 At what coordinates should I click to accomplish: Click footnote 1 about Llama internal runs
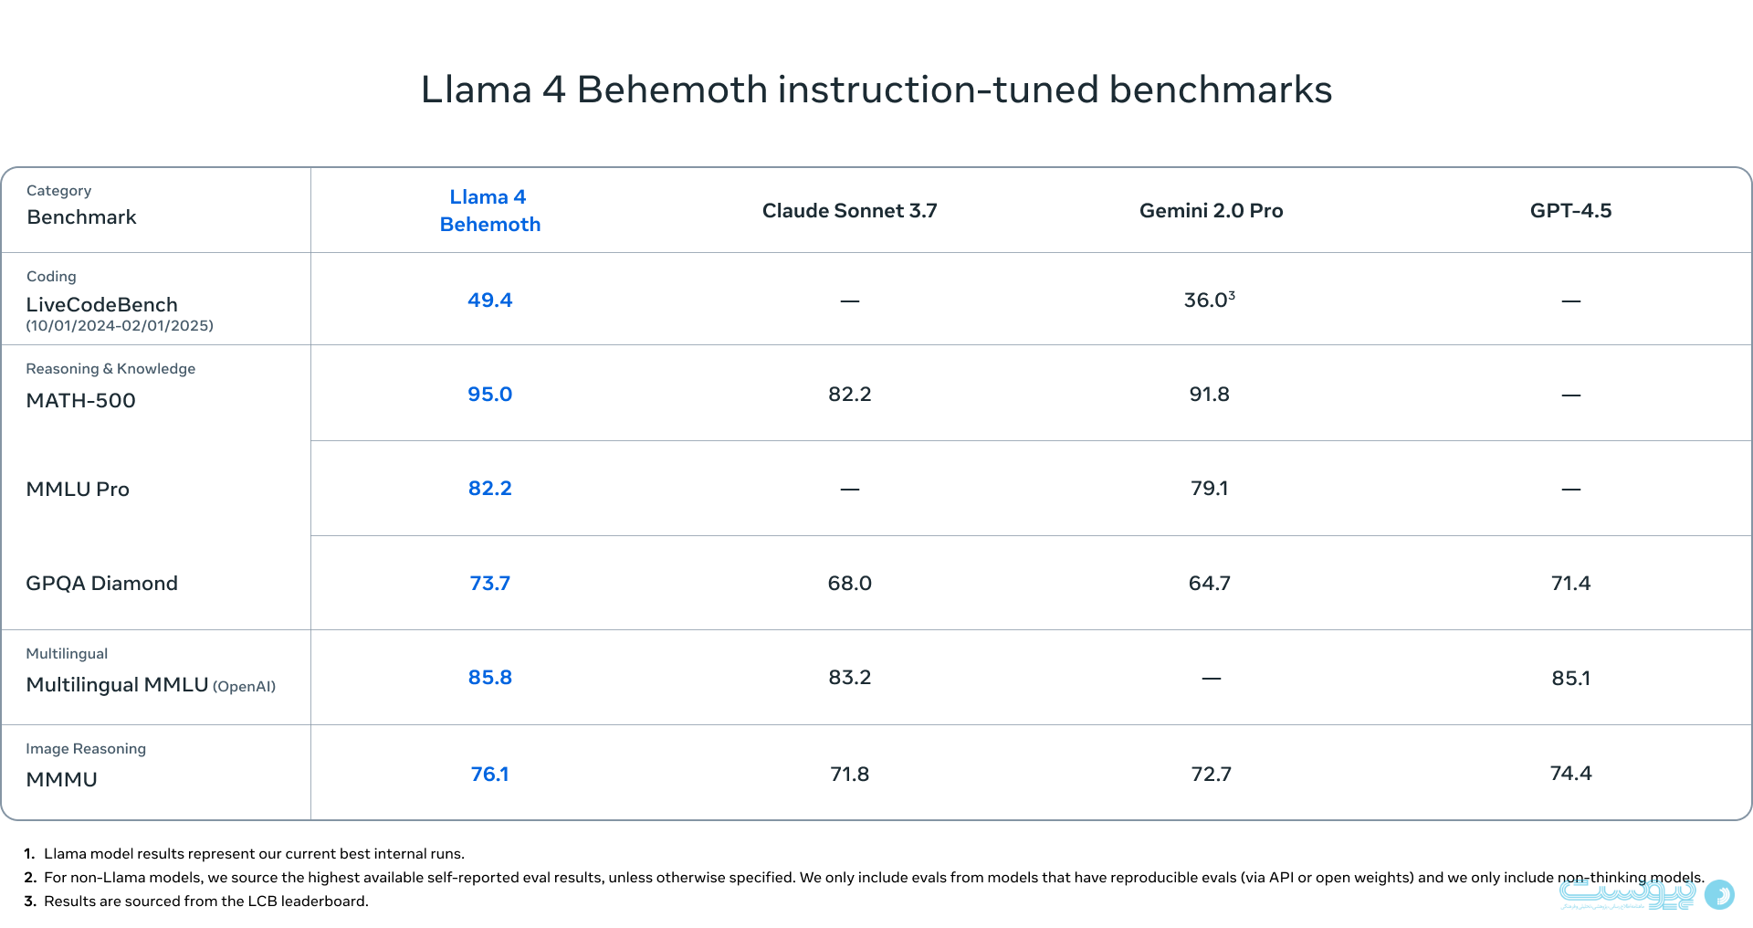tap(254, 854)
